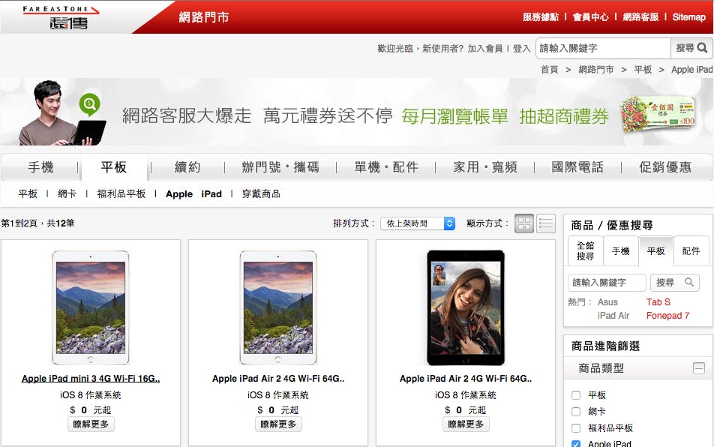The width and height of the screenshot is (714, 447).
Task: Open the 網卡 sub-category link
Action: pos(67,194)
